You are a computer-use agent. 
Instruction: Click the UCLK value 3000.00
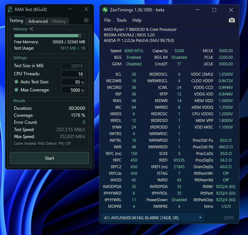[226, 64]
